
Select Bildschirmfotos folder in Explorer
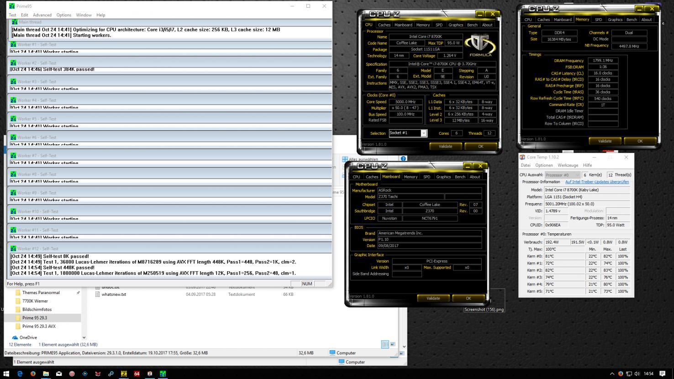tap(37, 310)
